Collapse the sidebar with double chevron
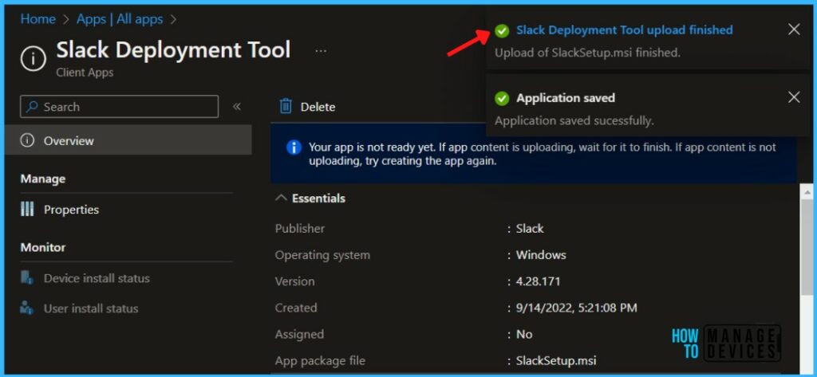Viewport: 817px width, 377px height. (236, 107)
